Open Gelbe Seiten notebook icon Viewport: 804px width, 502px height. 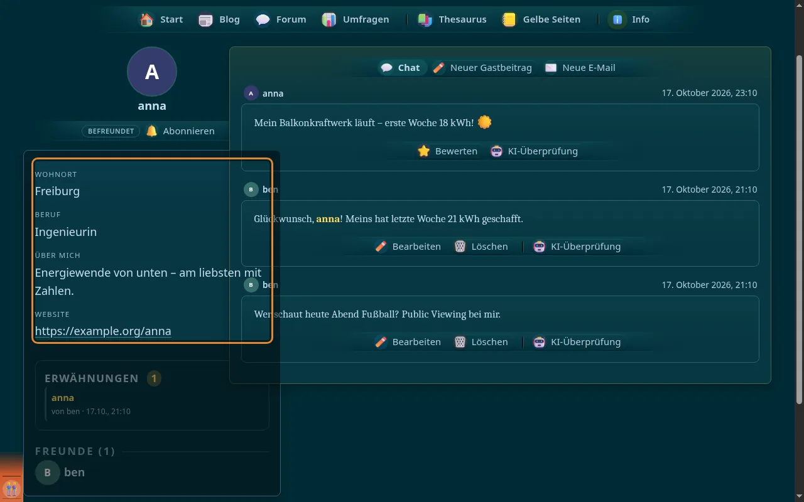tap(509, 19)
